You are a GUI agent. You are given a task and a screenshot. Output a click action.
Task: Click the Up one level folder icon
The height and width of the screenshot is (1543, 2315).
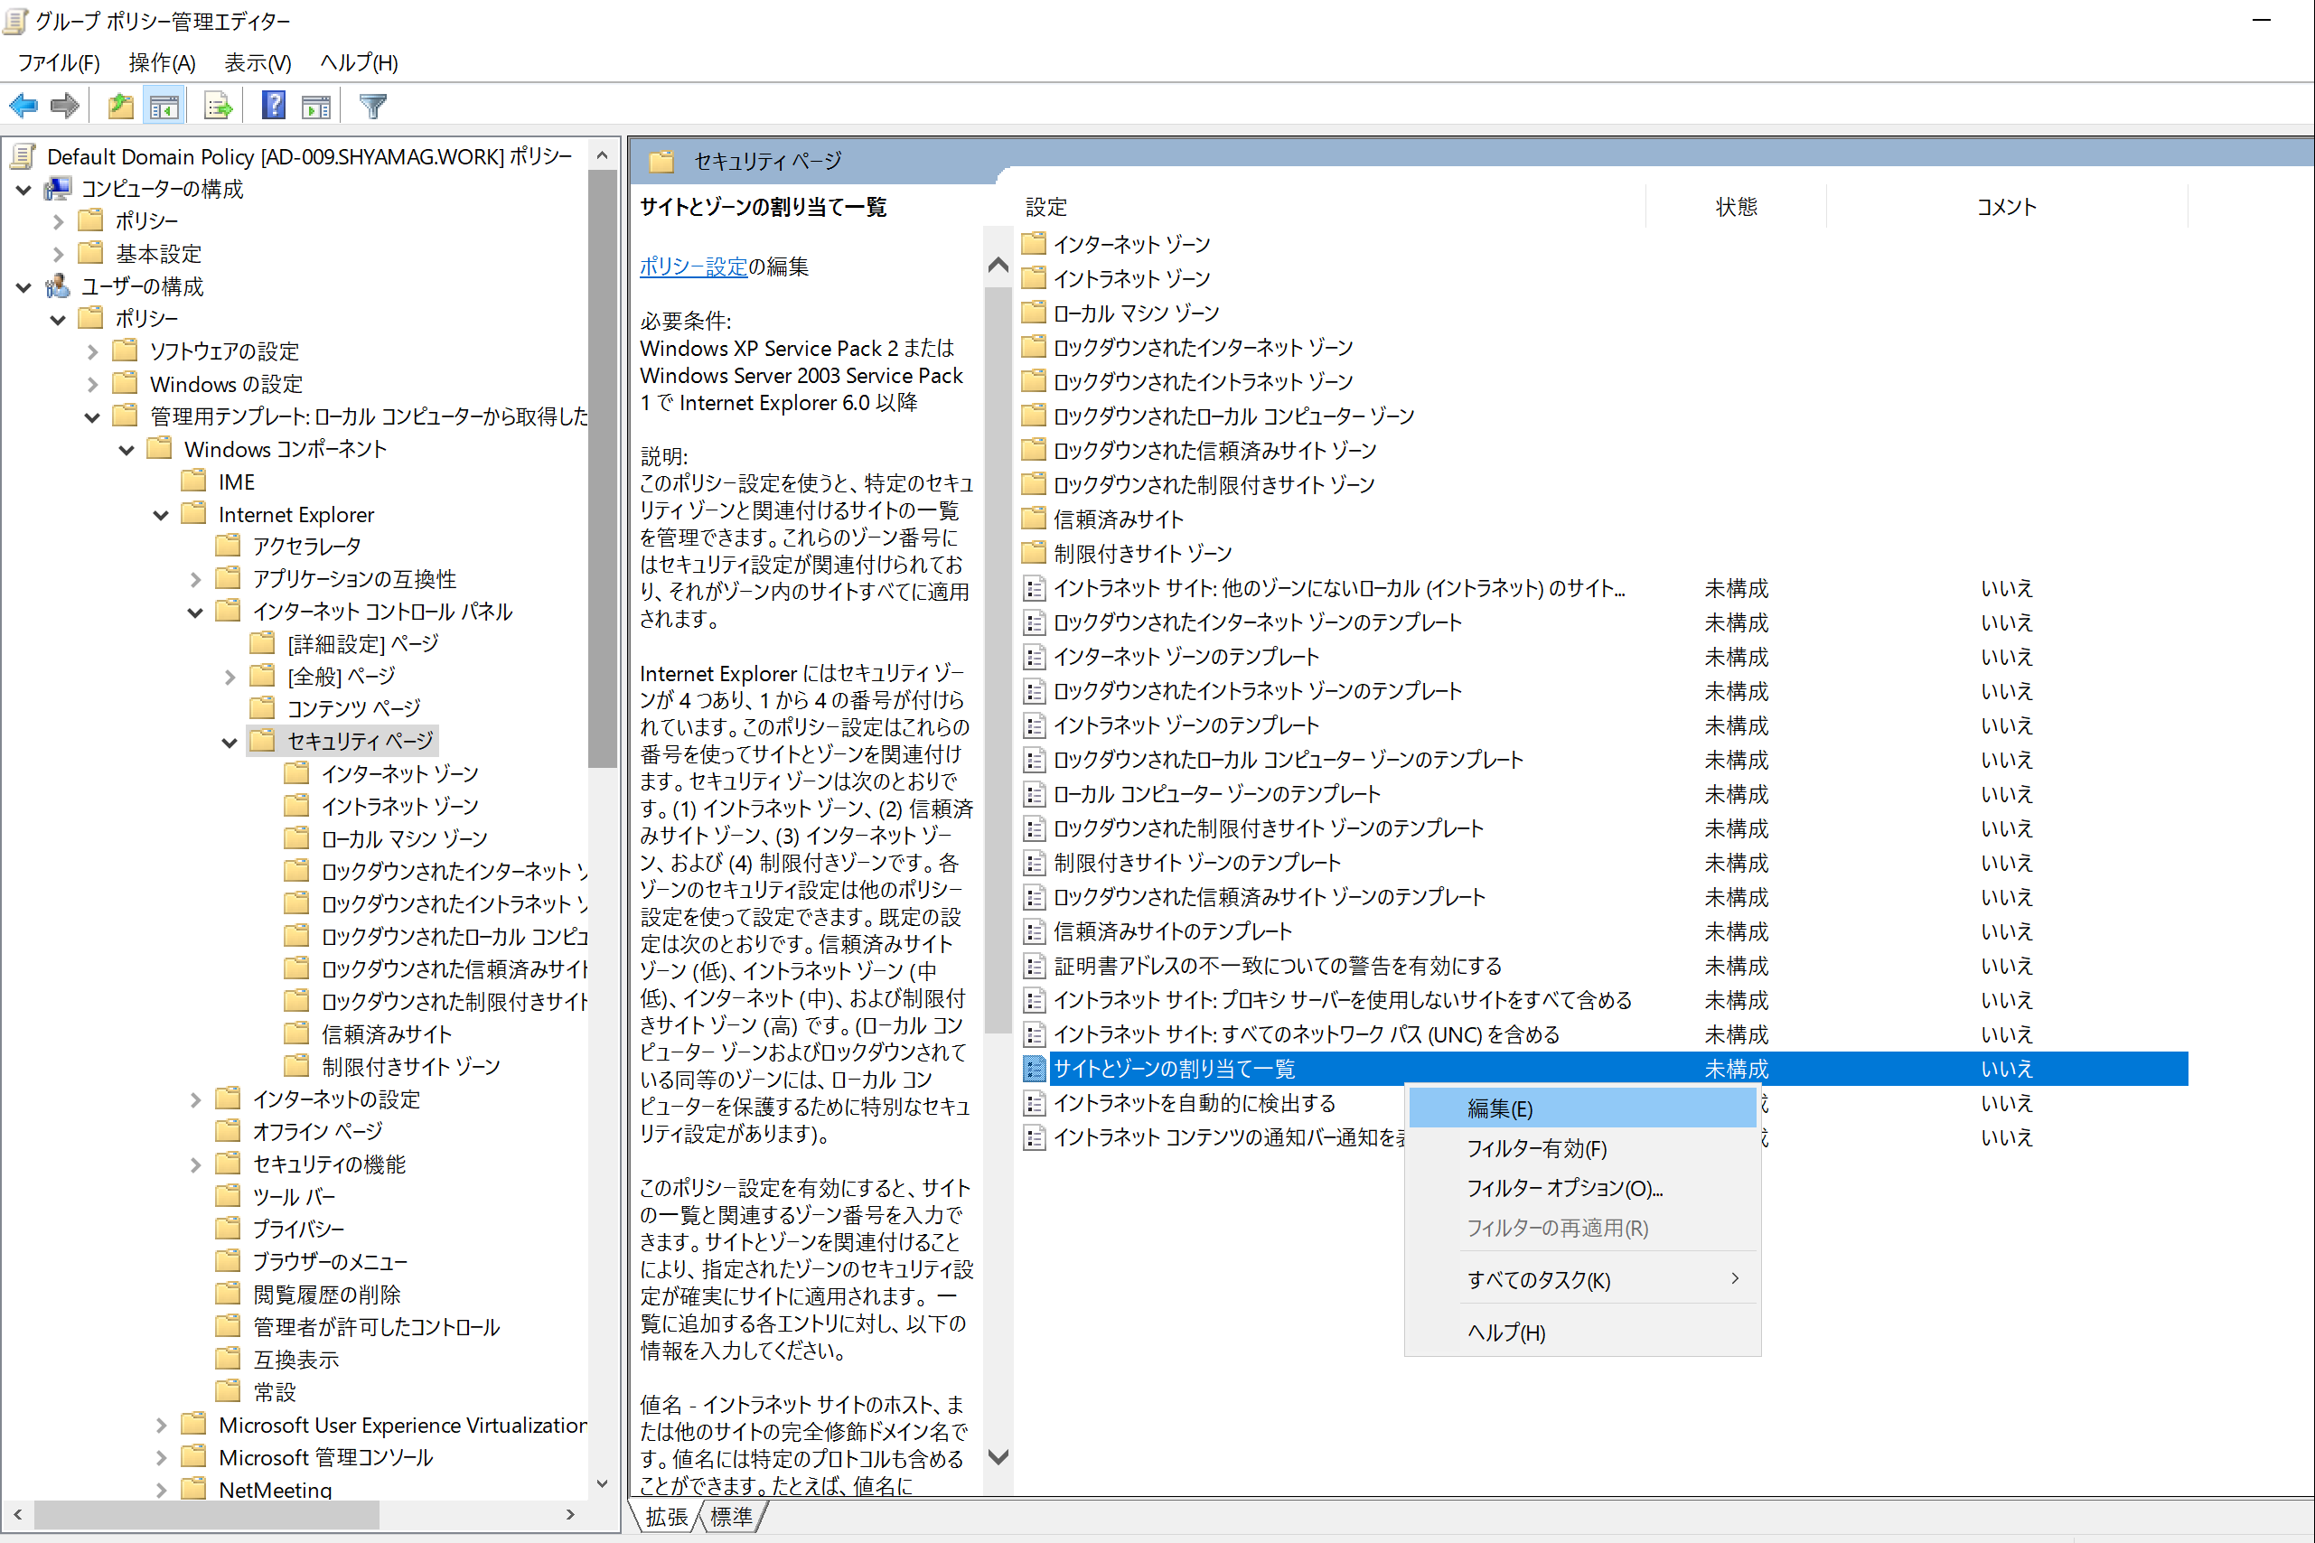(120, 106)
